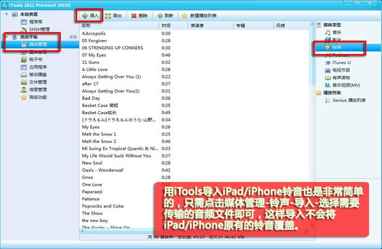
Task: Select the 本地资源 root item
Action: tap(25, 14)
